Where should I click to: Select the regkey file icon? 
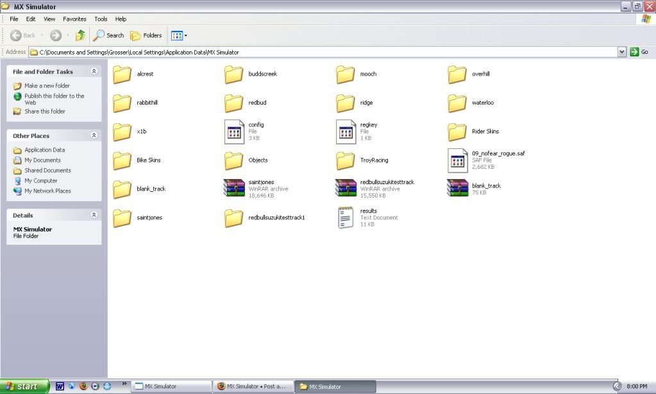tap(346, 132)
